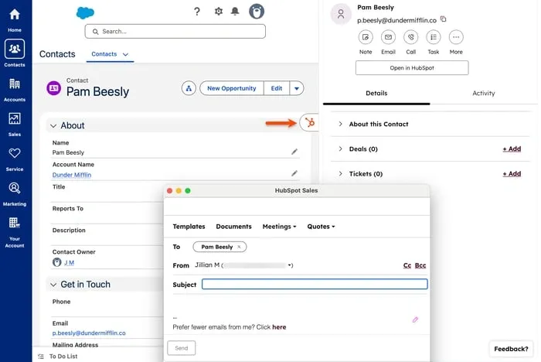Click the HubSpot sprocket icon
The height and width of the screenshot is (362, 541).
[x=310, y=122]
